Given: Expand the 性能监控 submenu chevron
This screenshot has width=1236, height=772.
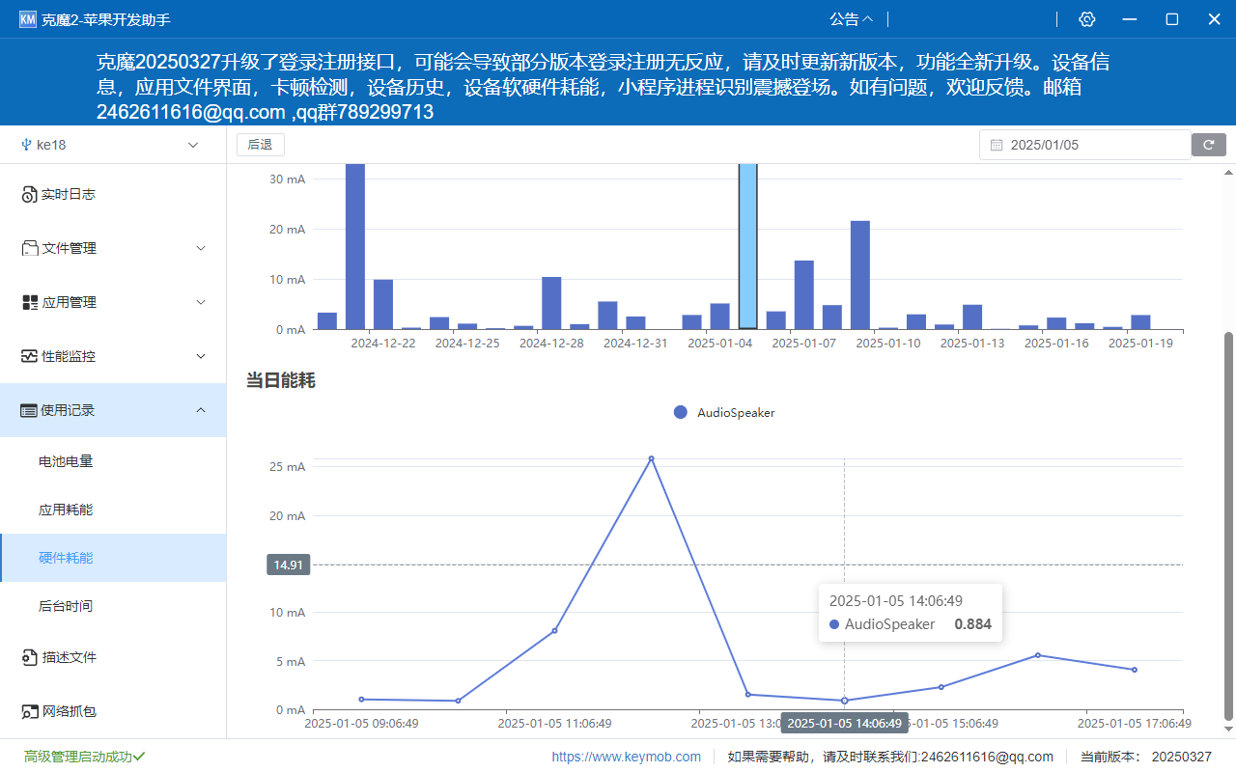Looking at the screenshot, I should [x=201, y=357].
